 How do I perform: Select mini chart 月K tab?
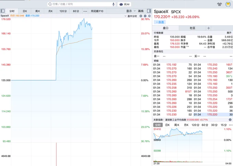[186, 125]
